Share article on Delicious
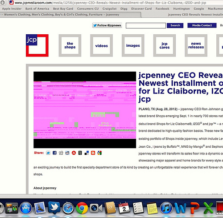Screen dimensions: 223x218 tap(87, 153)
